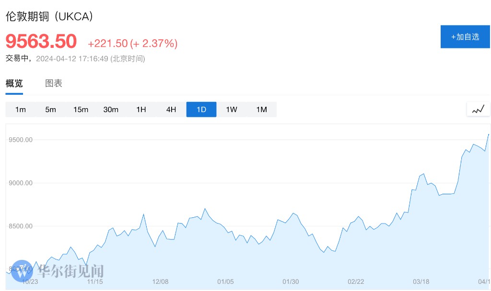Click the line chart type icon

click(478, 109)
